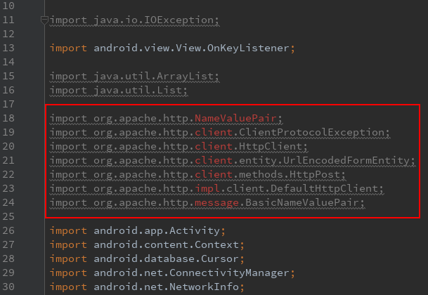
Task: Click the android.database.Cursor import
Action: click(147, 259)
